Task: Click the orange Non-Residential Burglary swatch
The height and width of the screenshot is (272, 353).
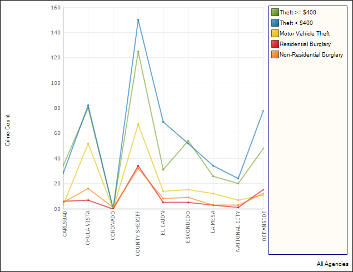Action: [275, 55]
